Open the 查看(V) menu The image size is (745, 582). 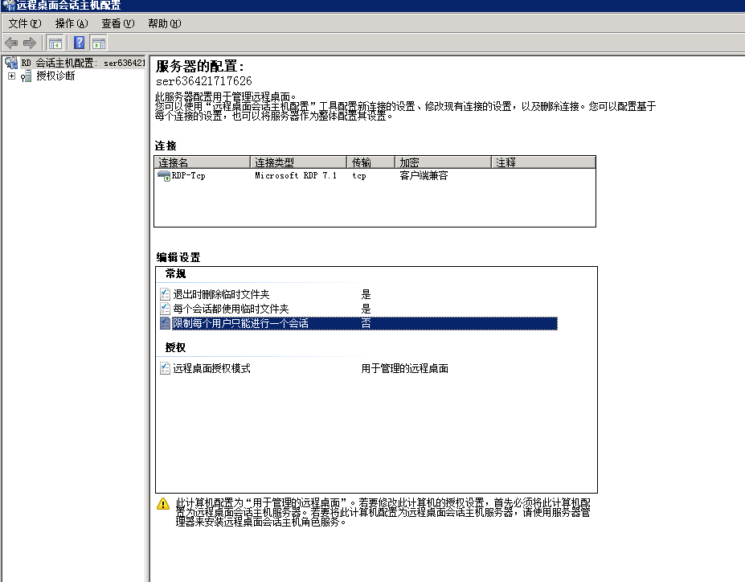click(117, 23)
